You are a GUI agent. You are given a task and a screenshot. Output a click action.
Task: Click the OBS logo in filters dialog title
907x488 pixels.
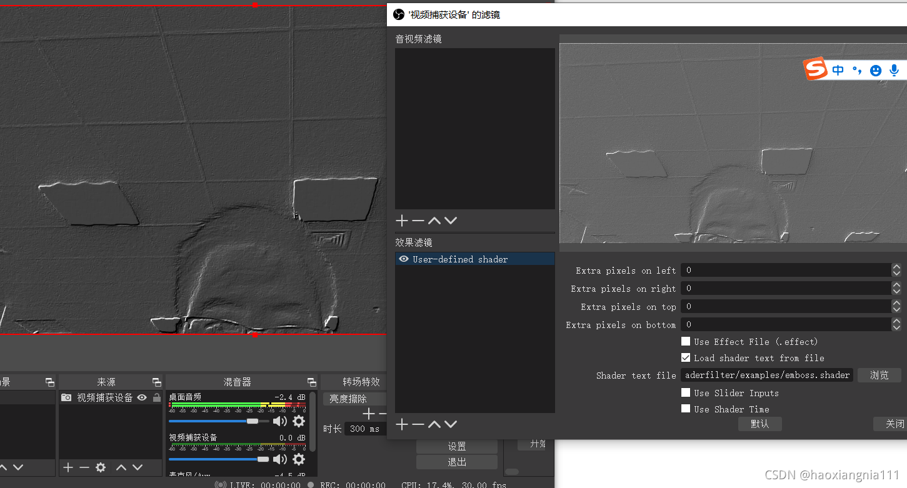398,14
